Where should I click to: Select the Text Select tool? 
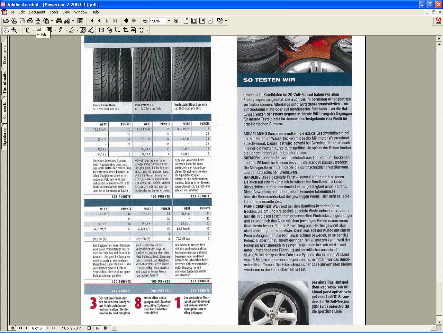click(27, 30)
